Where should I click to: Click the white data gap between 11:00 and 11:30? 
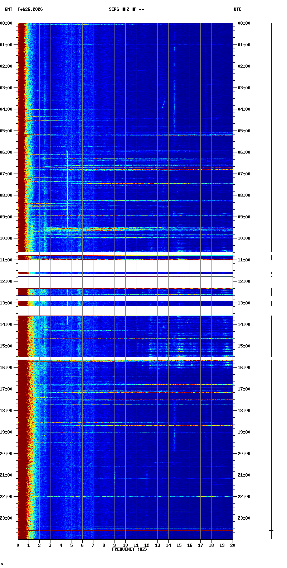[x=125, y=266]
